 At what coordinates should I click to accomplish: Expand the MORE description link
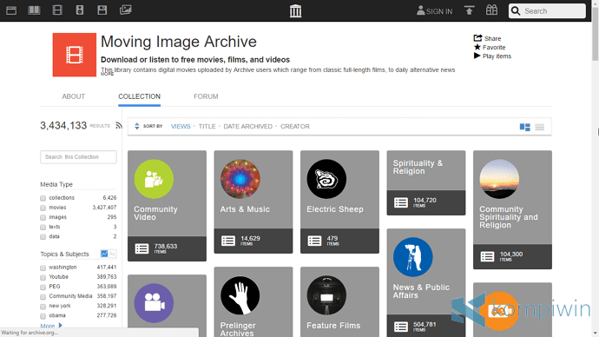pos(108,74)
